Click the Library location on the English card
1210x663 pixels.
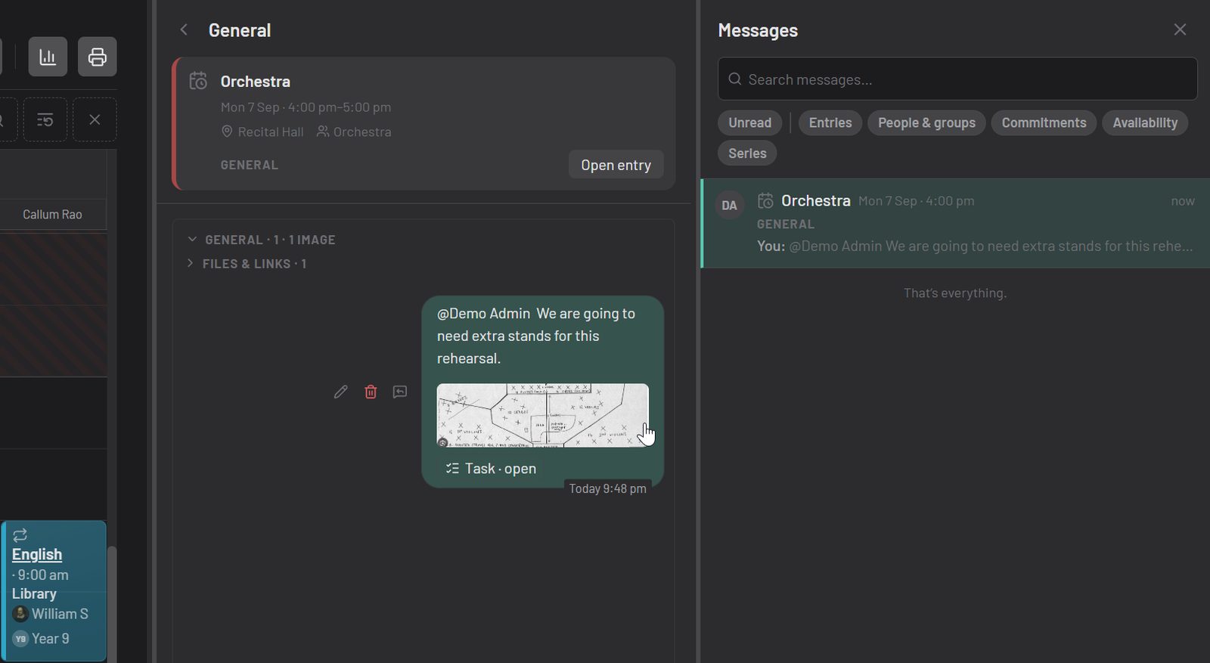tap(34, 594)
